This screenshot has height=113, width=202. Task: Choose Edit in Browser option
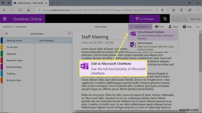153,46
